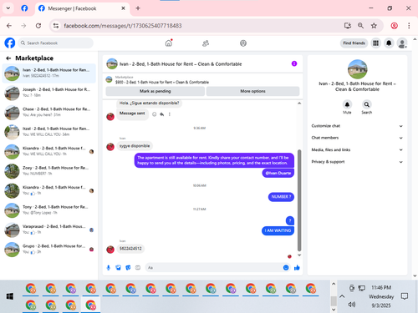Open Grupo chat in Marketplace list

click(49, 249)
